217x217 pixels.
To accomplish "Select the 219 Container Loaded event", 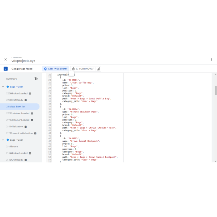I will pyautogui.click(x=18, y=120).
